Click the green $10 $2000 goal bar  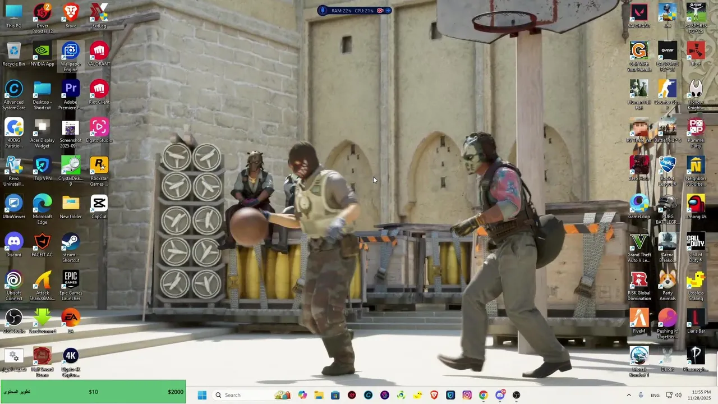coord(93,392)
